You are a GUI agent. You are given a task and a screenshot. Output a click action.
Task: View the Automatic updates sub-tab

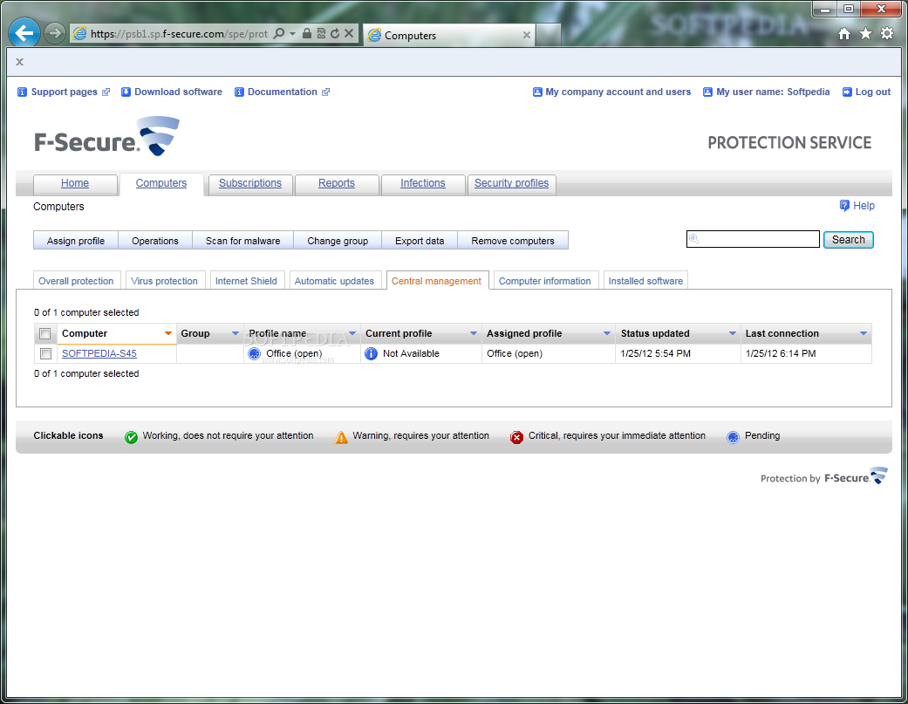click(335, 281)
